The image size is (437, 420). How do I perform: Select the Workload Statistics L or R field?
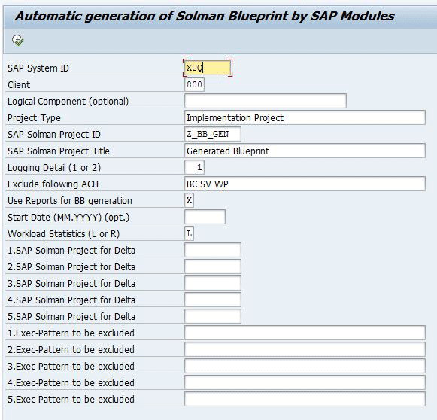(x=189, y=233)
